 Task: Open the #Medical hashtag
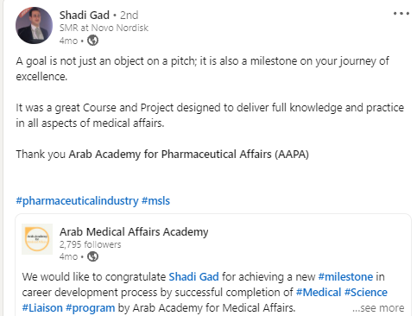pos(319,292)
